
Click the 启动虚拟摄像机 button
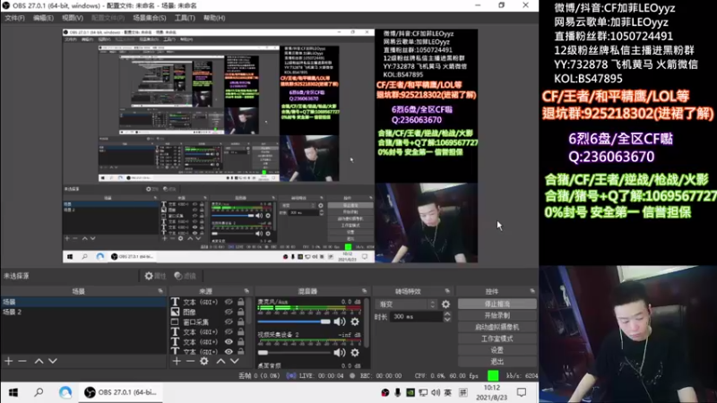tap(497, 327)
